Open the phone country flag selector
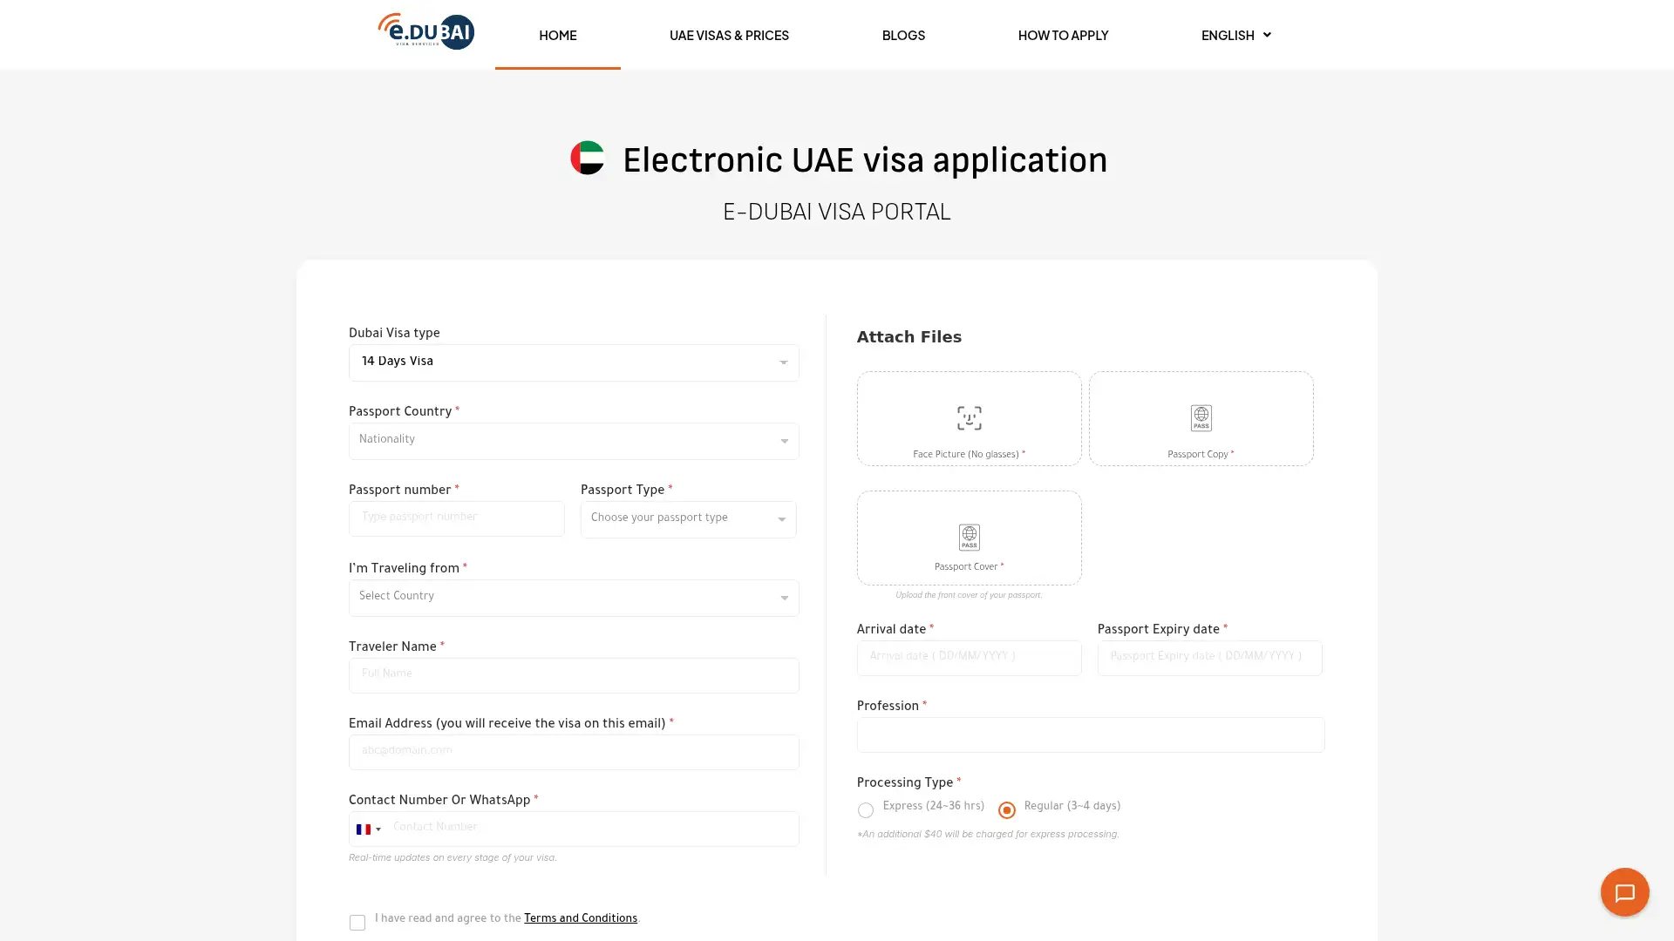This screenshot has width=1674, height=941. pyautogui.click(x=368, y=829)
